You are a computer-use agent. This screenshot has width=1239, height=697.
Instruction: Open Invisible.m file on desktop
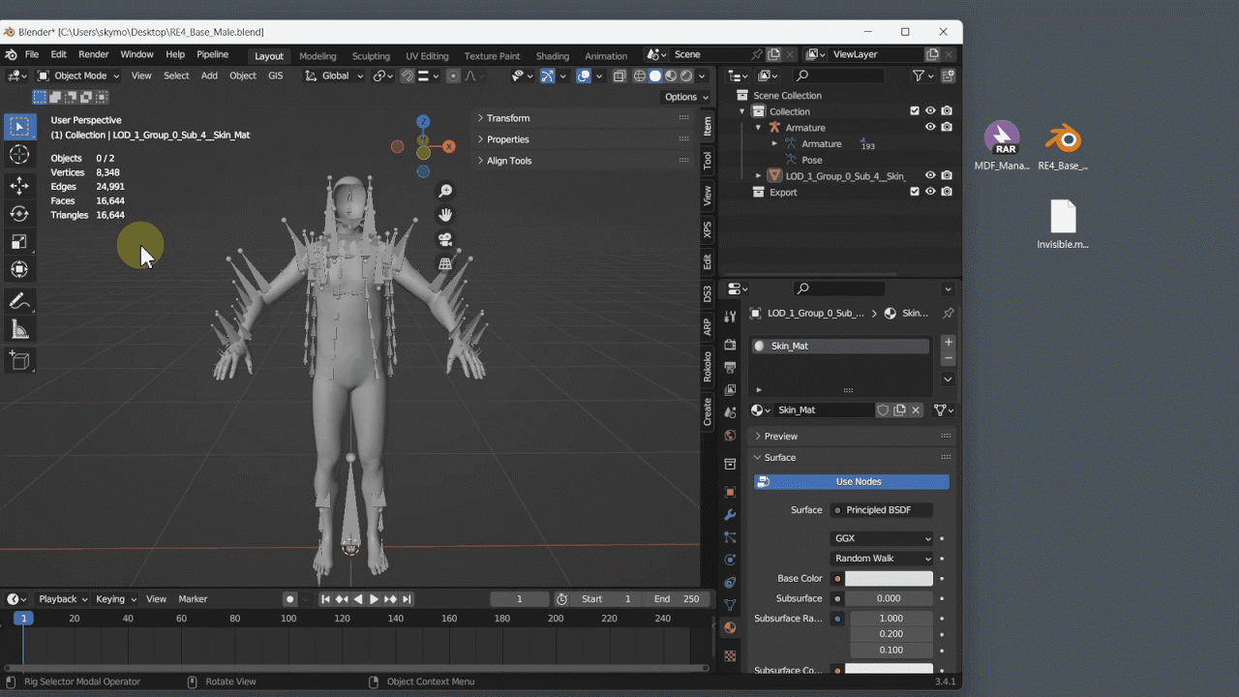tap(1063, 225)
